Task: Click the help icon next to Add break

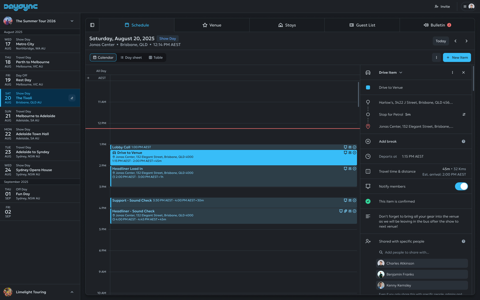Action: [464, 141]
